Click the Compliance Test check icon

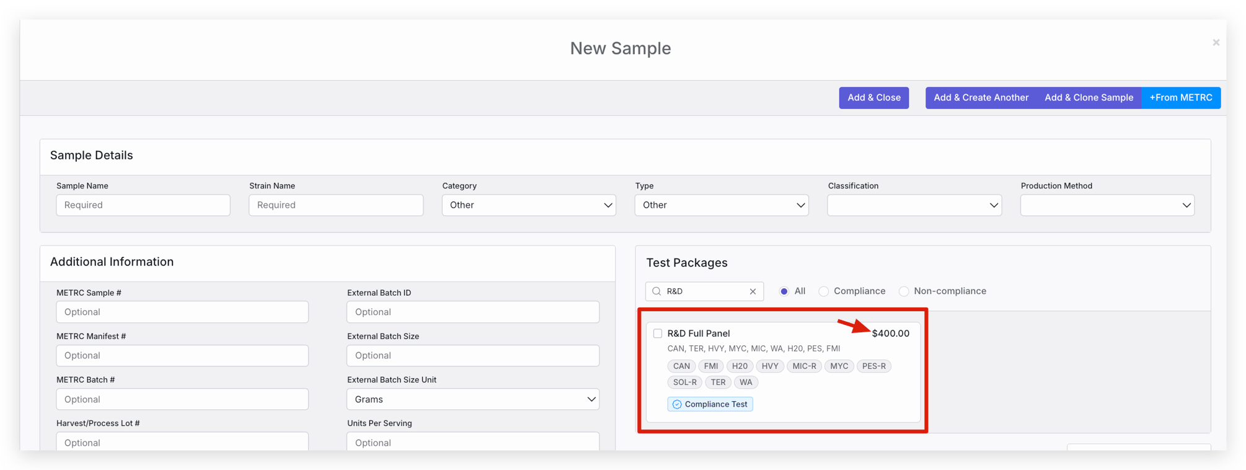[677, 404]
